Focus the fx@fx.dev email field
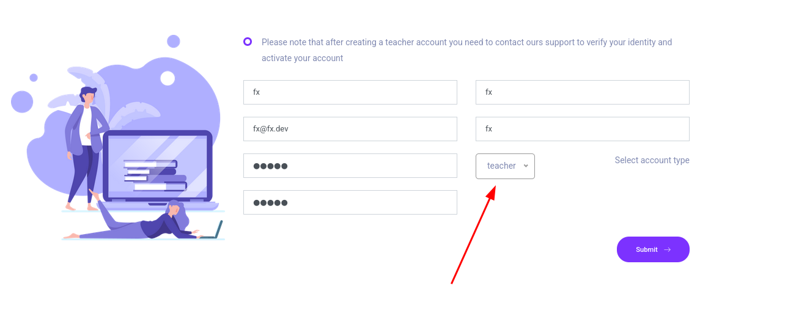 (350, 129)
